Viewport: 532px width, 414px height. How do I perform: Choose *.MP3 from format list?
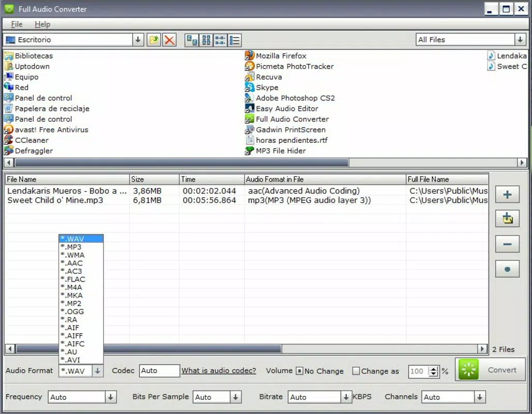[x=81, y=247]
